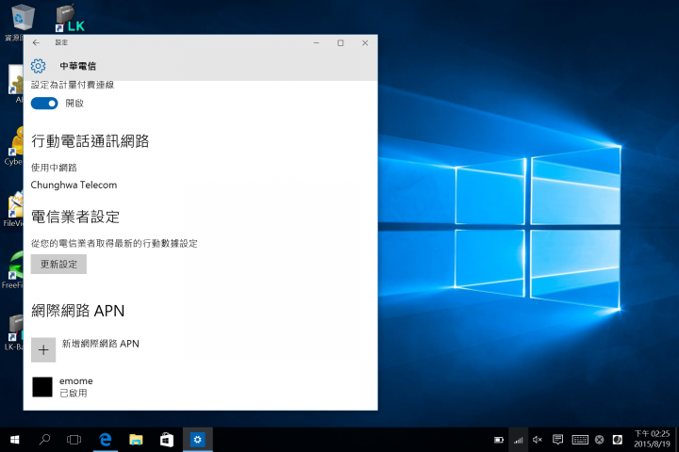Click the Settings app taskbar button
The image size is (679, 452).
(x=197, y=440)
